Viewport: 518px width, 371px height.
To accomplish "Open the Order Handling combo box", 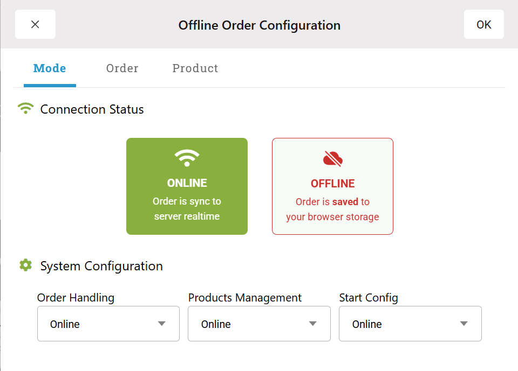I will (108, 324).
